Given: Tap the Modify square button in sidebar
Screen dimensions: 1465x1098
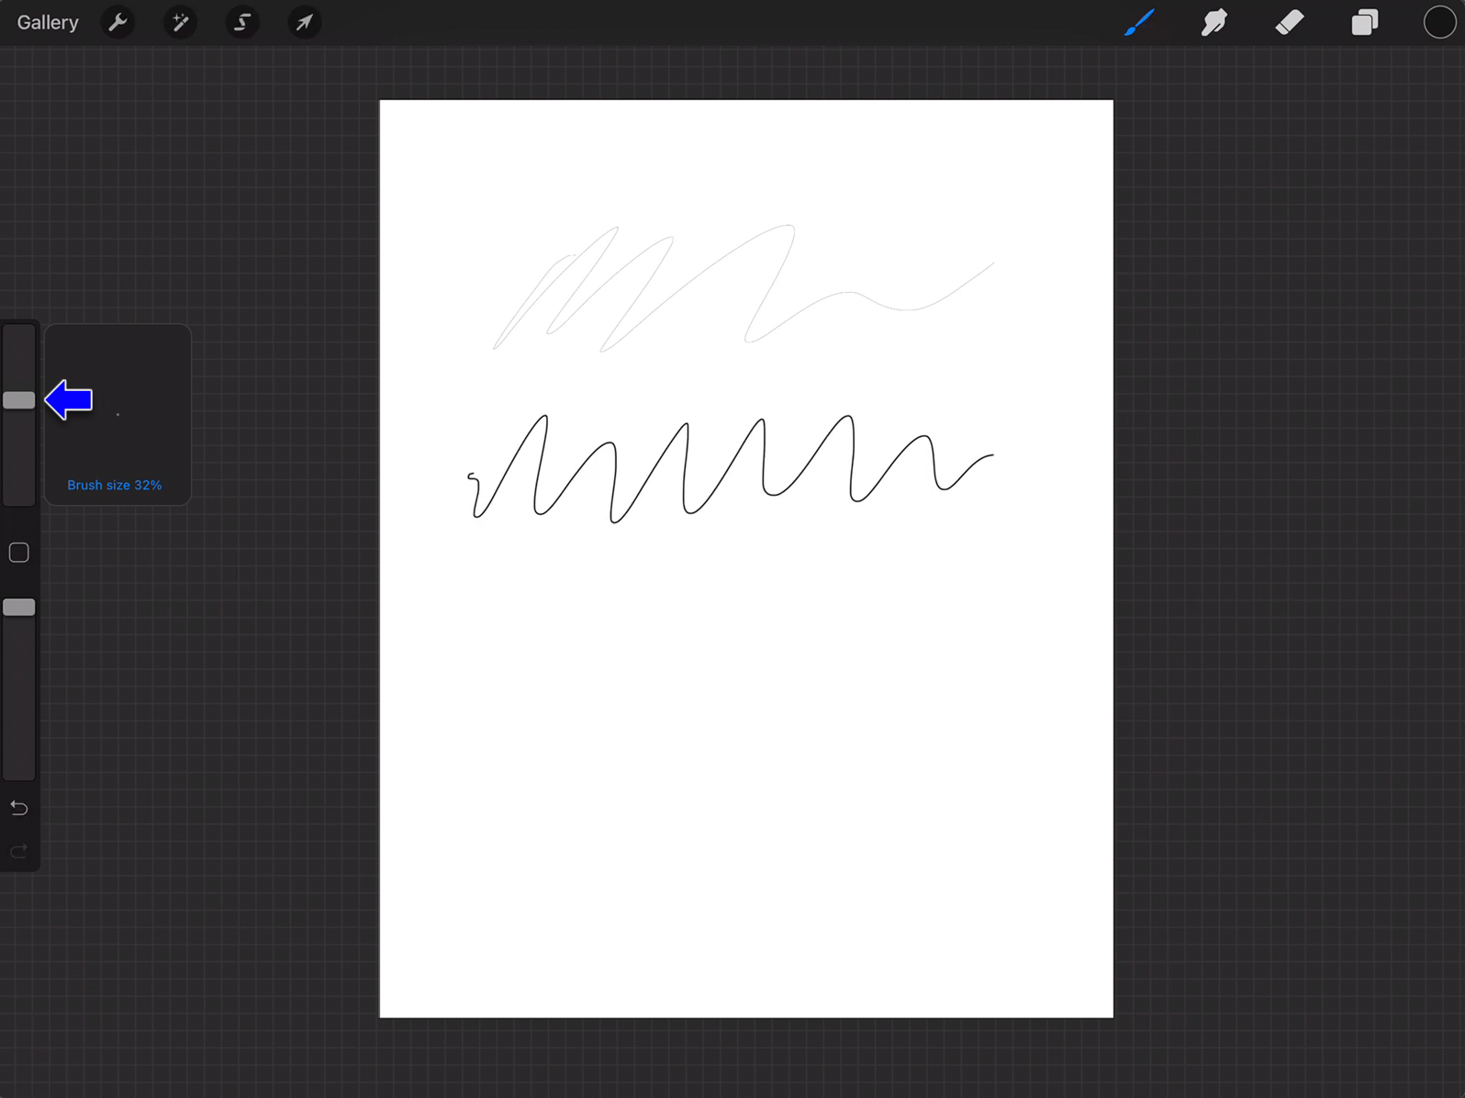Looking at the screenshot, I should 19,553.
